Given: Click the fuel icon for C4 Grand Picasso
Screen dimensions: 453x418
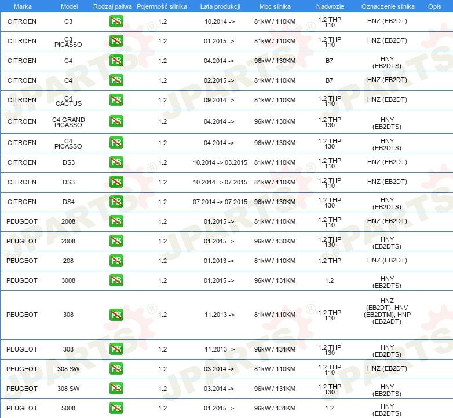Looking at the screenshot, I should click(x=116, y=121).
